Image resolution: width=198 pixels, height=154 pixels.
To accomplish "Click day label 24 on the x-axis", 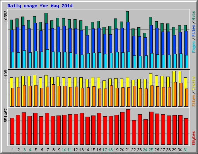I will click(x=145, y=150).
